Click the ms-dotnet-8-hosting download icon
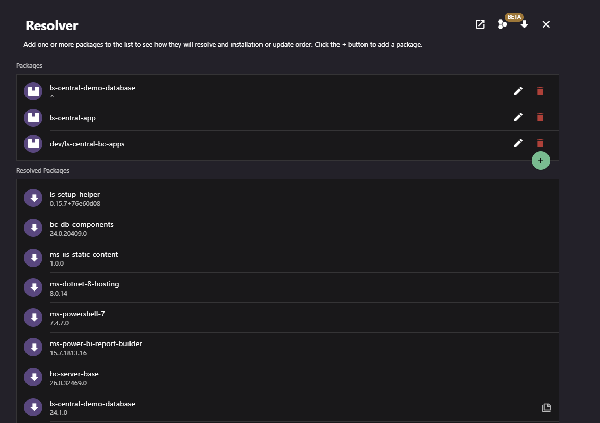 pos(33,287)
